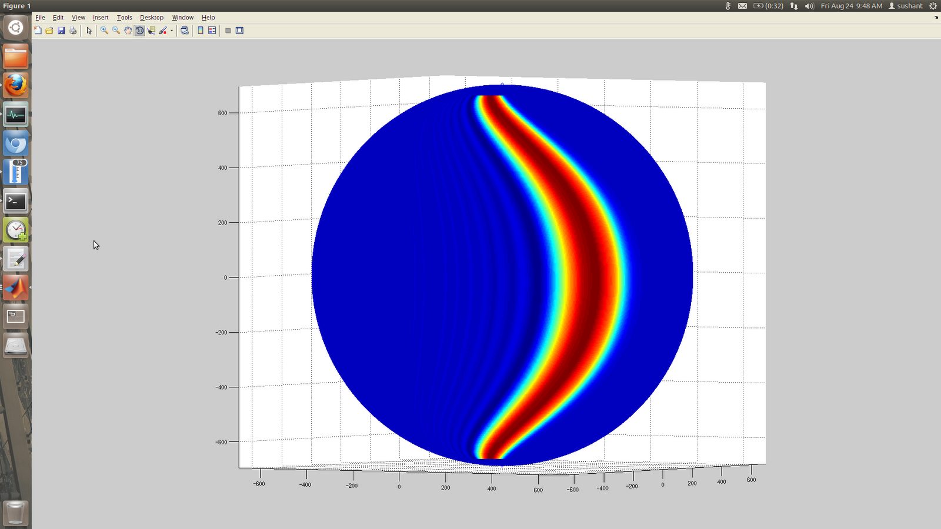Insert a legend into the figure
The height and width of the screenshot is (529, 941).
[x=212, y=31]
